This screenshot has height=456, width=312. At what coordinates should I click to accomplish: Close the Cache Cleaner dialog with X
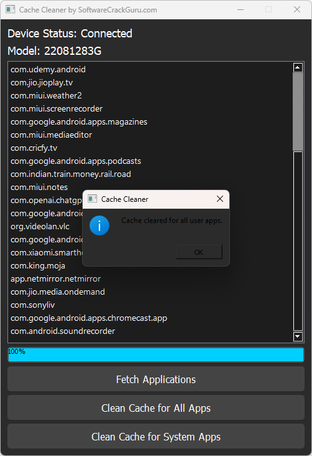(x=220, y=199)
